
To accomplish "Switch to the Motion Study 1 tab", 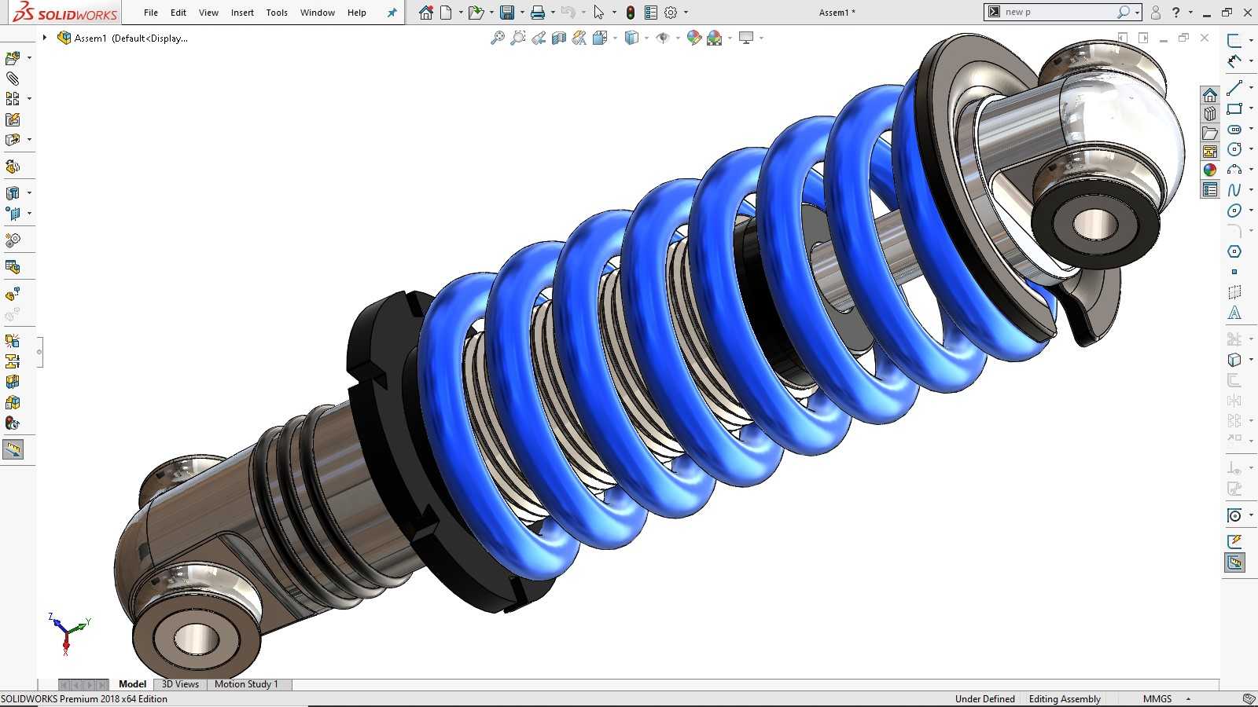I will (246, 684).
